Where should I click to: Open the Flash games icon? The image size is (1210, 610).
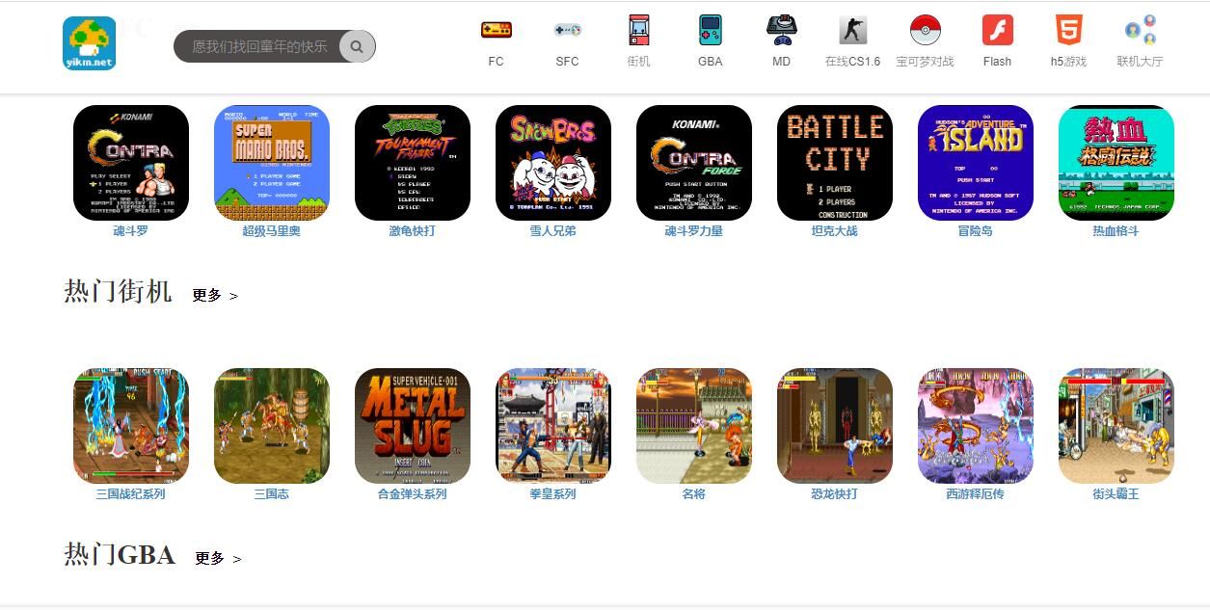(997, 30)
